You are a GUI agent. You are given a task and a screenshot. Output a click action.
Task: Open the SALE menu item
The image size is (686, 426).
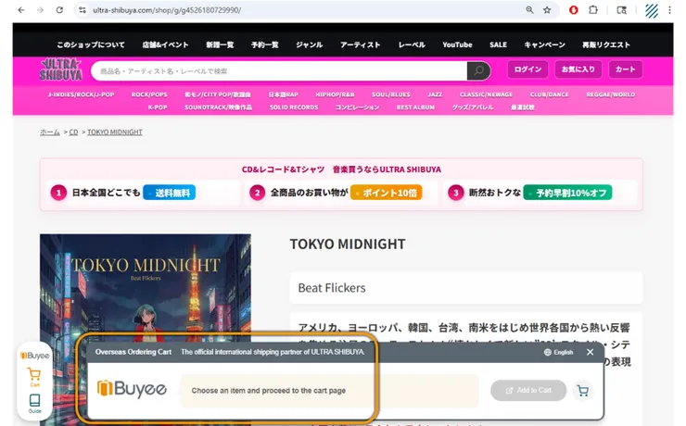point(498,44)
